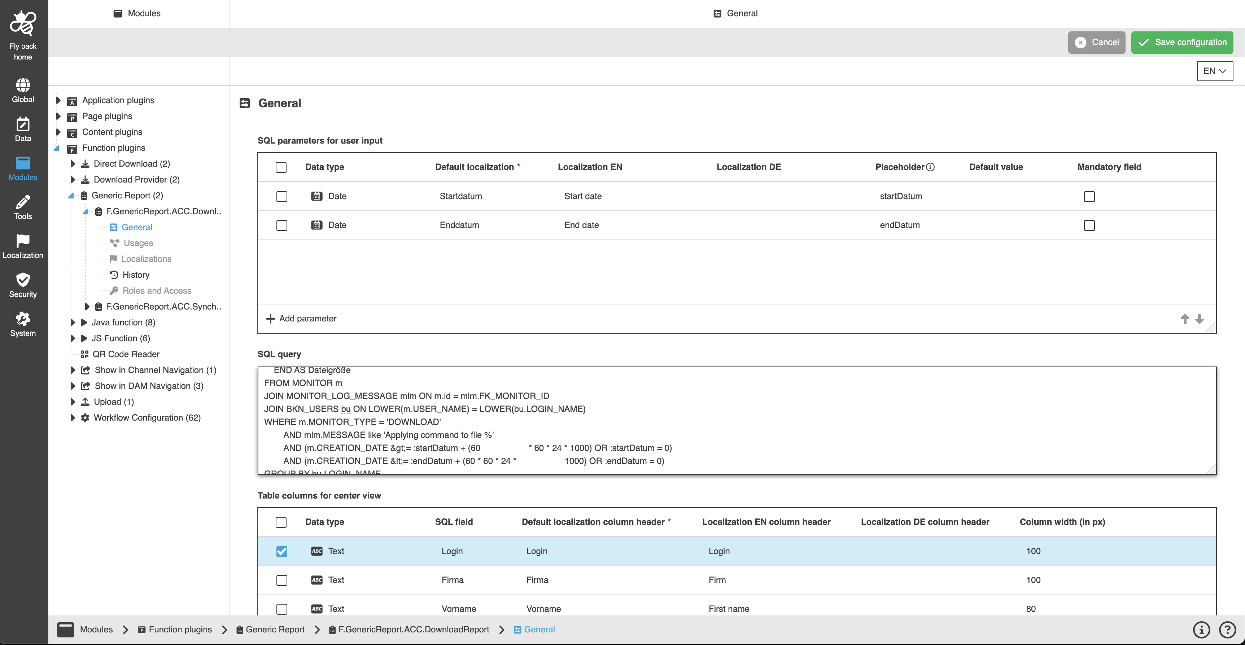The image size is (1245, 645).
Task: Click the help question mark icon
Action: (x=1227, y=629)
